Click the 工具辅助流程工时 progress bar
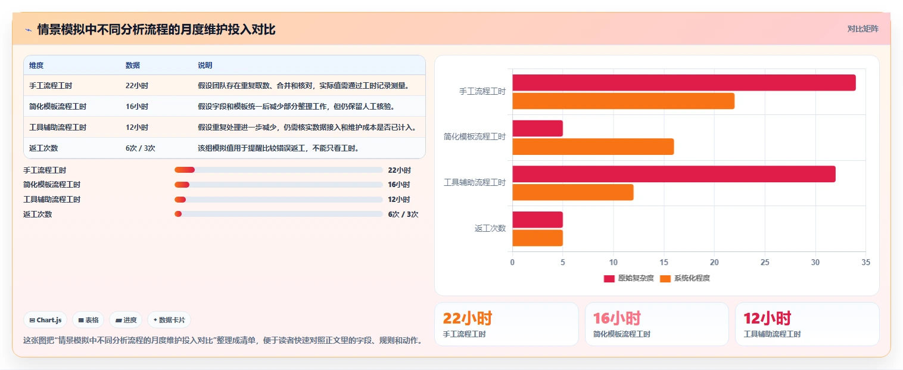Screen dimensions: 903x370 278,200
